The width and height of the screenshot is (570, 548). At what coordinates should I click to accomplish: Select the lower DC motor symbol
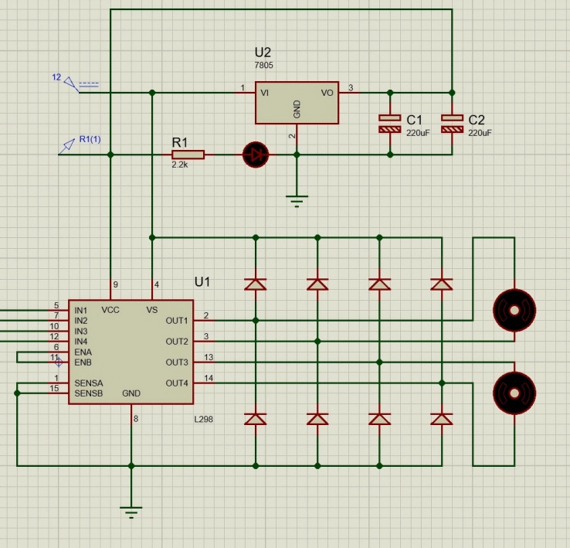click(514, 393)
